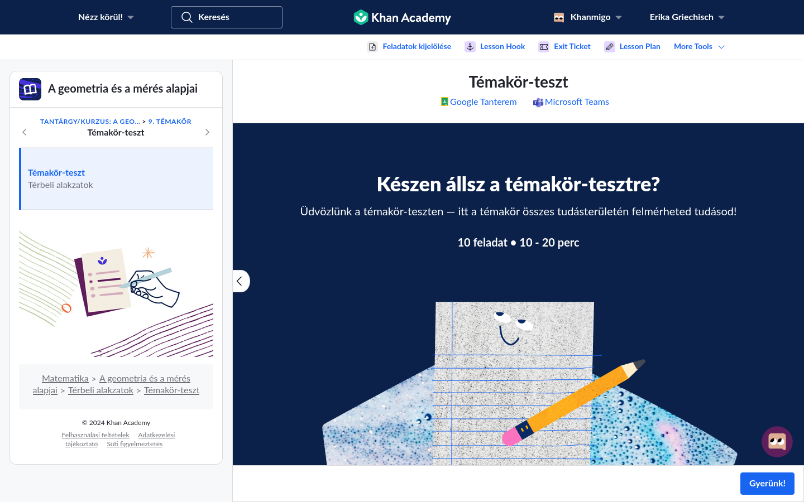Viewport: 804px width, 502px height.
Task: Click the Lesson Hook anchor icon
Action: tap(470, 47)
